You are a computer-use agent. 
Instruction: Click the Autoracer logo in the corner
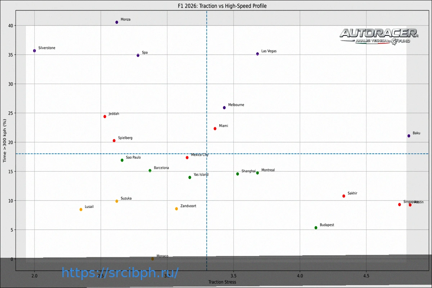[379, 36]
